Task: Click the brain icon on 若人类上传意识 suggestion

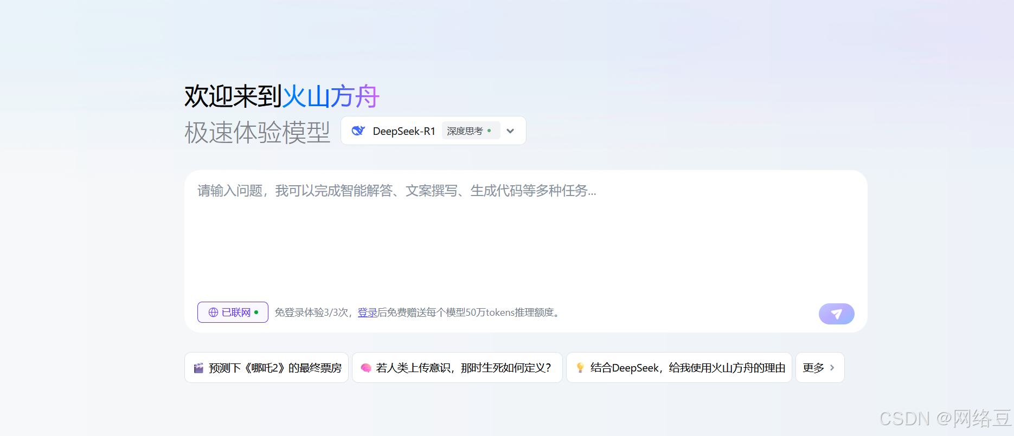Action: tap(366, 368)
